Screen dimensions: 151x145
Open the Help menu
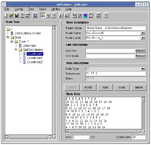click(x=69, y=9)
